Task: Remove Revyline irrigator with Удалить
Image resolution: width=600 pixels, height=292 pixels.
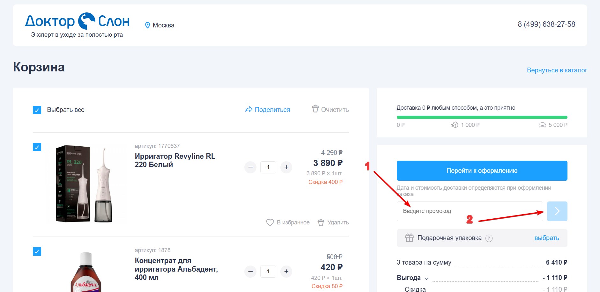Action: [338, 223]
